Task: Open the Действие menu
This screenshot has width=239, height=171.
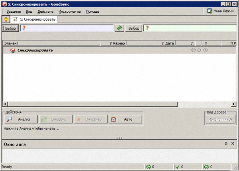Action: tap(45, 12)
